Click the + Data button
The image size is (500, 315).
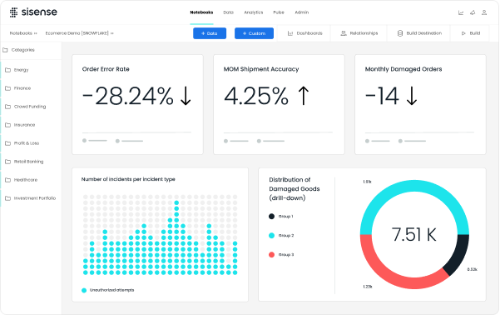pos(210,33)
